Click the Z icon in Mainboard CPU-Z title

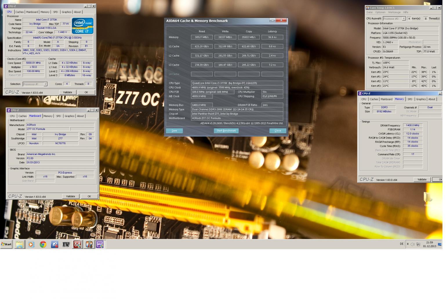pyautogui.click(x=9, y=110)
